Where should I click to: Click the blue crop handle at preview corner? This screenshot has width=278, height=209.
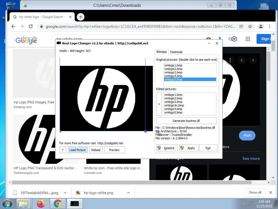(x=146, y=131)
